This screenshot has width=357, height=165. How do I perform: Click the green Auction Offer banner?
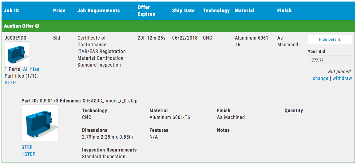point(178,26)
